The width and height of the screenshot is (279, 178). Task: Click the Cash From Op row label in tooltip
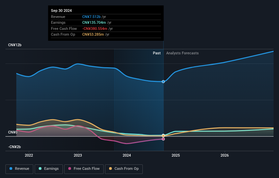click(x=63, y=35)
